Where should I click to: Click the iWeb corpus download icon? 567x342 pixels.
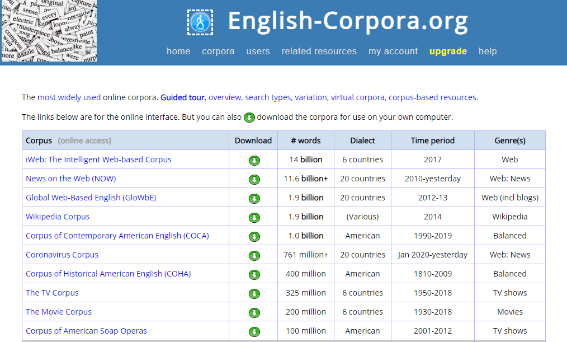click(254, 160)
